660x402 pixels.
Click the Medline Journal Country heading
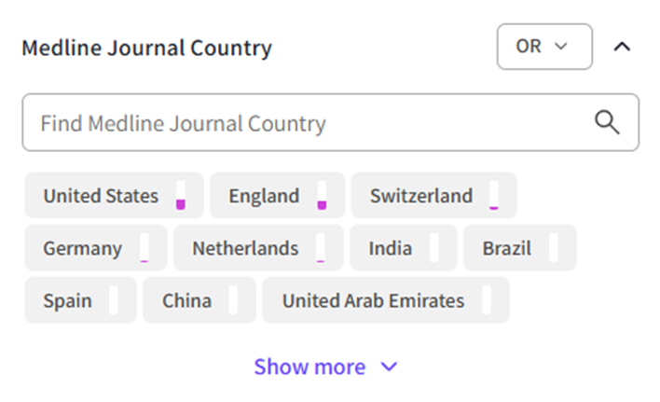click(x=146, y=48)
